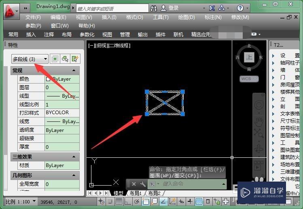Open the quick access toolbar overflow arrow
The width and height of the screenshot is (303, 209).
coord(25,8)
